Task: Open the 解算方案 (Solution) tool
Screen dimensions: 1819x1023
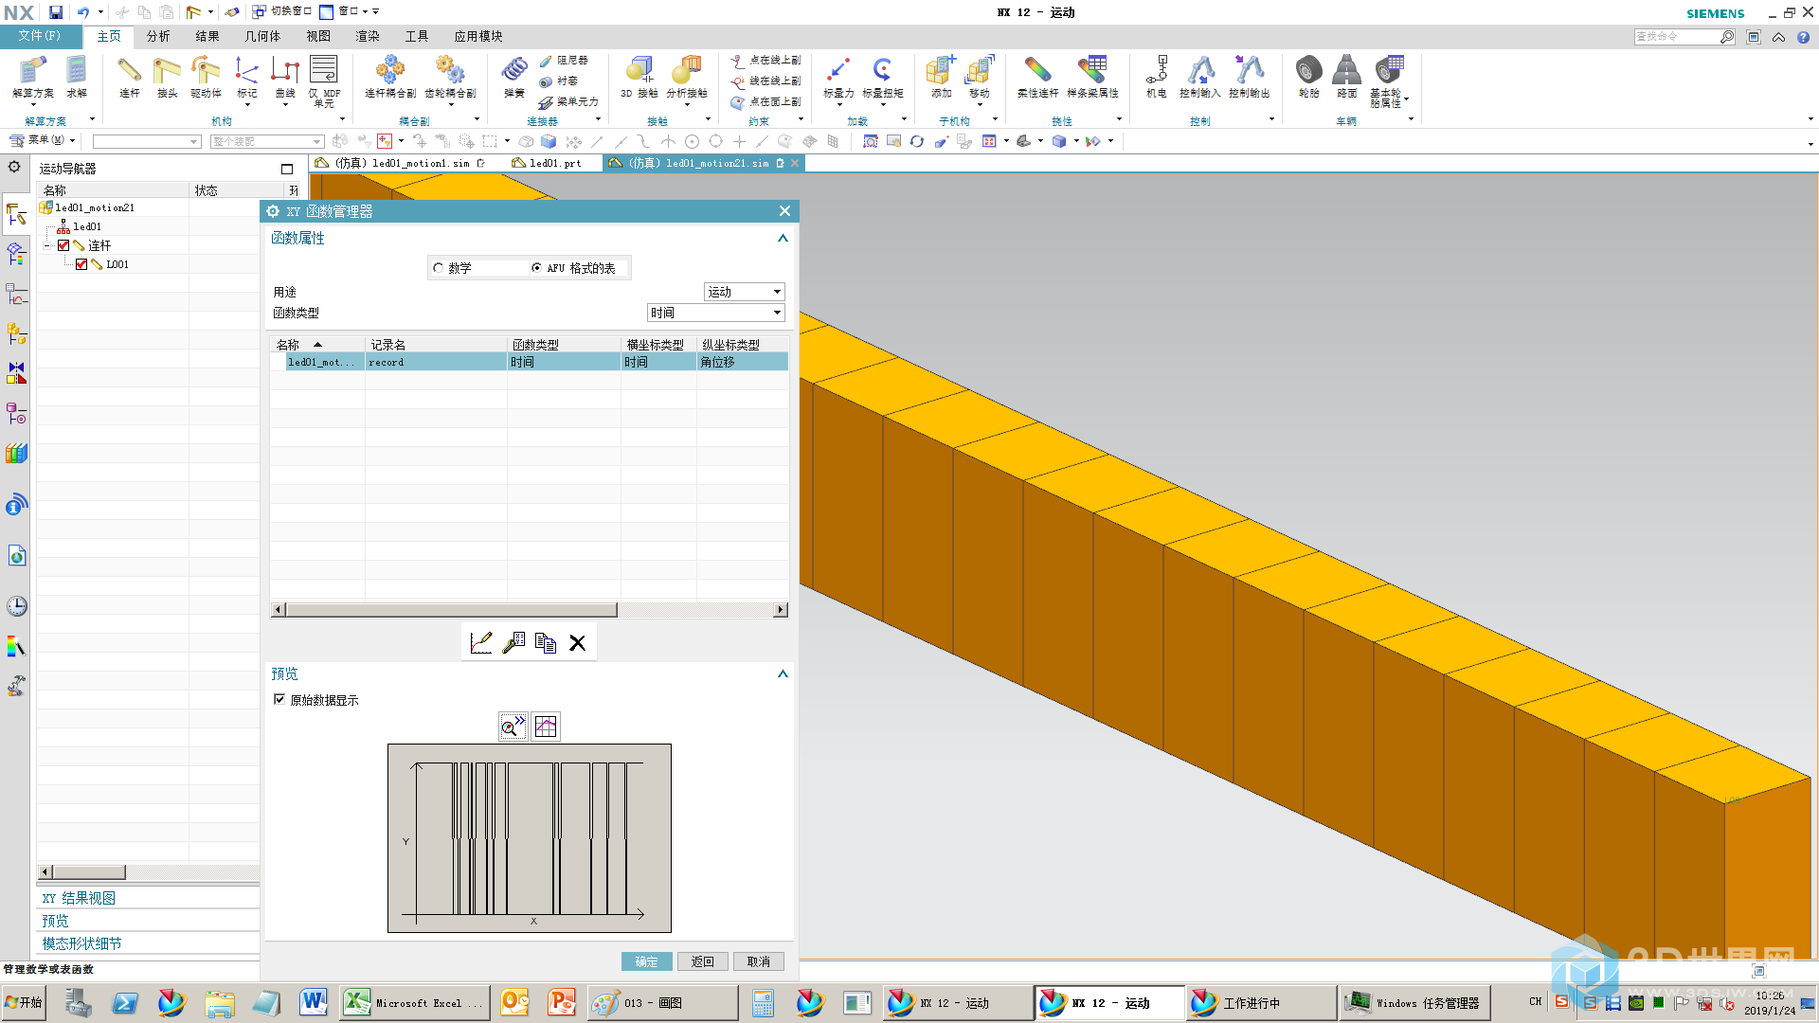Action: pos(33,76)
